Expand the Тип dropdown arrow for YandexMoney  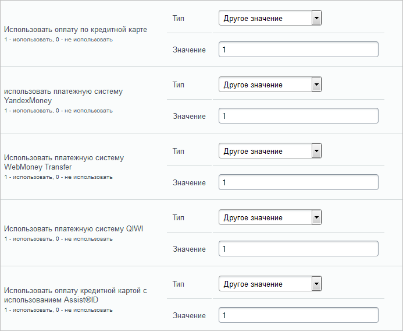[316, 84]
